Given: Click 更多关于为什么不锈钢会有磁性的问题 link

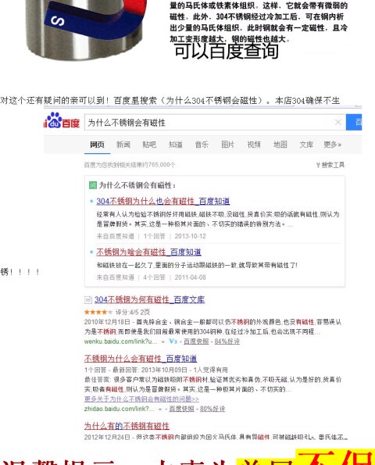Looking at the screenshot, I should tap(141, 399).
